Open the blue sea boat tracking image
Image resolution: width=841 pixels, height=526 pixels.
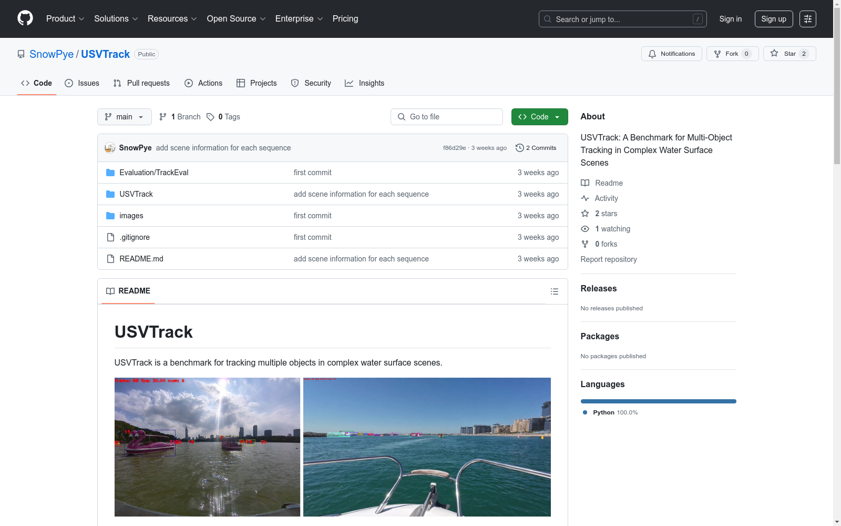coord(427,447)
